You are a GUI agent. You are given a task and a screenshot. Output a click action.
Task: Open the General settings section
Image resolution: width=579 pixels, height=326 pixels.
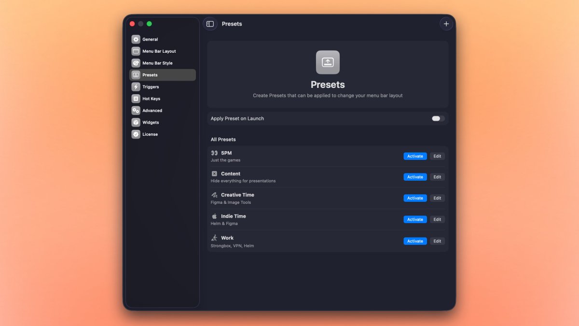pyautogui.click(x=163, y=39)
